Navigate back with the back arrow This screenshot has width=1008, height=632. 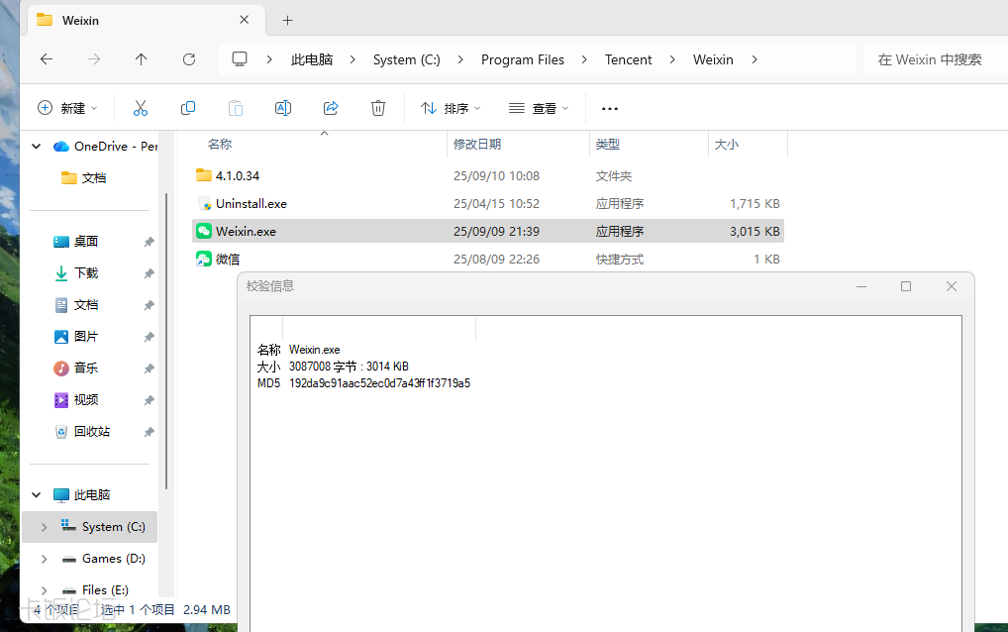[x=47, y=59]
